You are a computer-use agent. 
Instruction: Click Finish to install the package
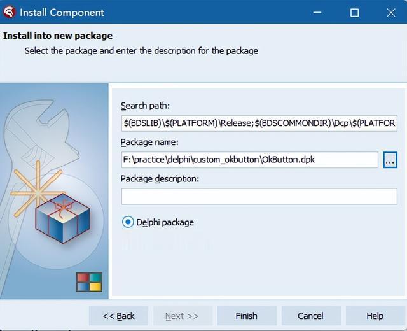pos(247,316)
